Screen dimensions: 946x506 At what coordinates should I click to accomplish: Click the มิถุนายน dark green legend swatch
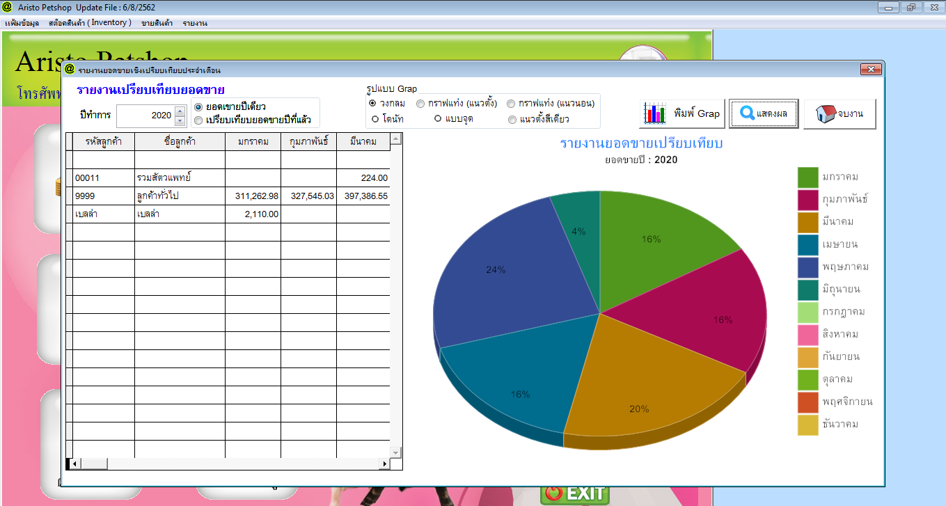[808, 290]
